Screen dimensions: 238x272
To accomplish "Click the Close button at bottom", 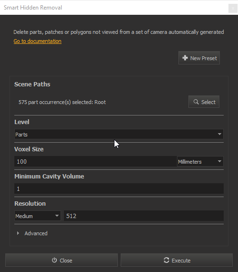I will (x=62, y=260).
